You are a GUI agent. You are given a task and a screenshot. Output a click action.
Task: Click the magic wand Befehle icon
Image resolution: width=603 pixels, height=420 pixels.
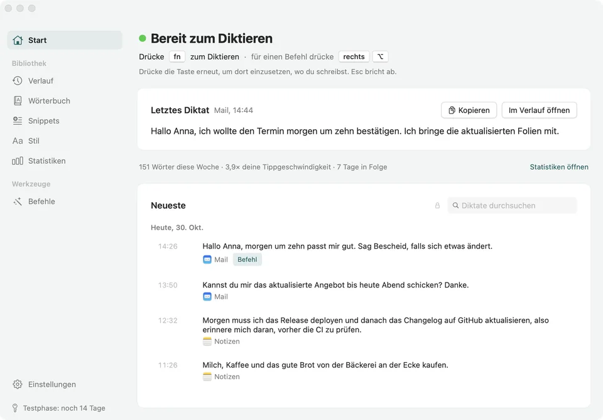(18, 202)
